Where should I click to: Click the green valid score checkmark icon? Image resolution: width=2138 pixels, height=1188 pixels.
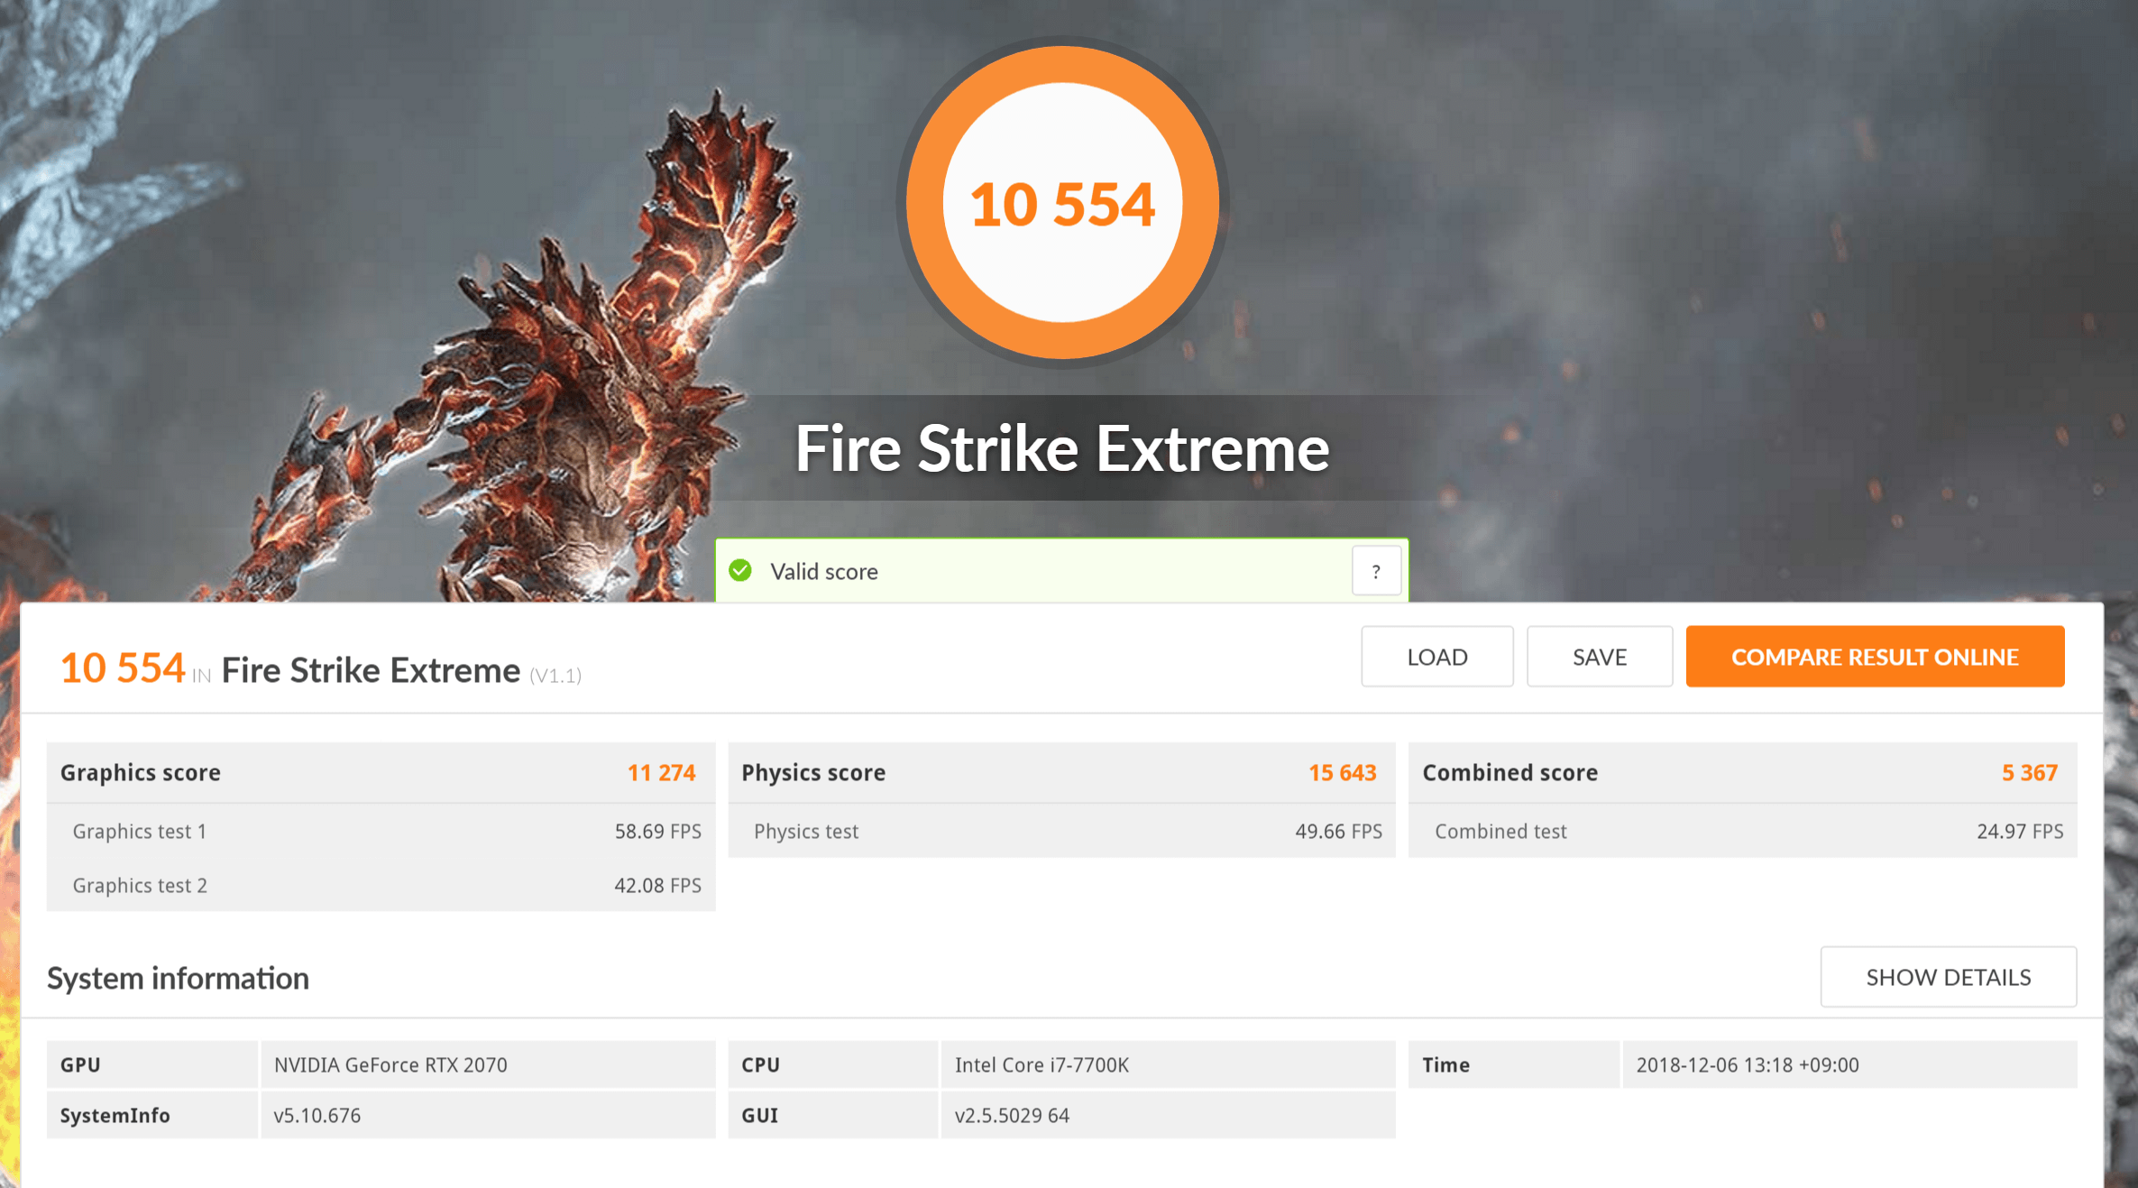740,570
